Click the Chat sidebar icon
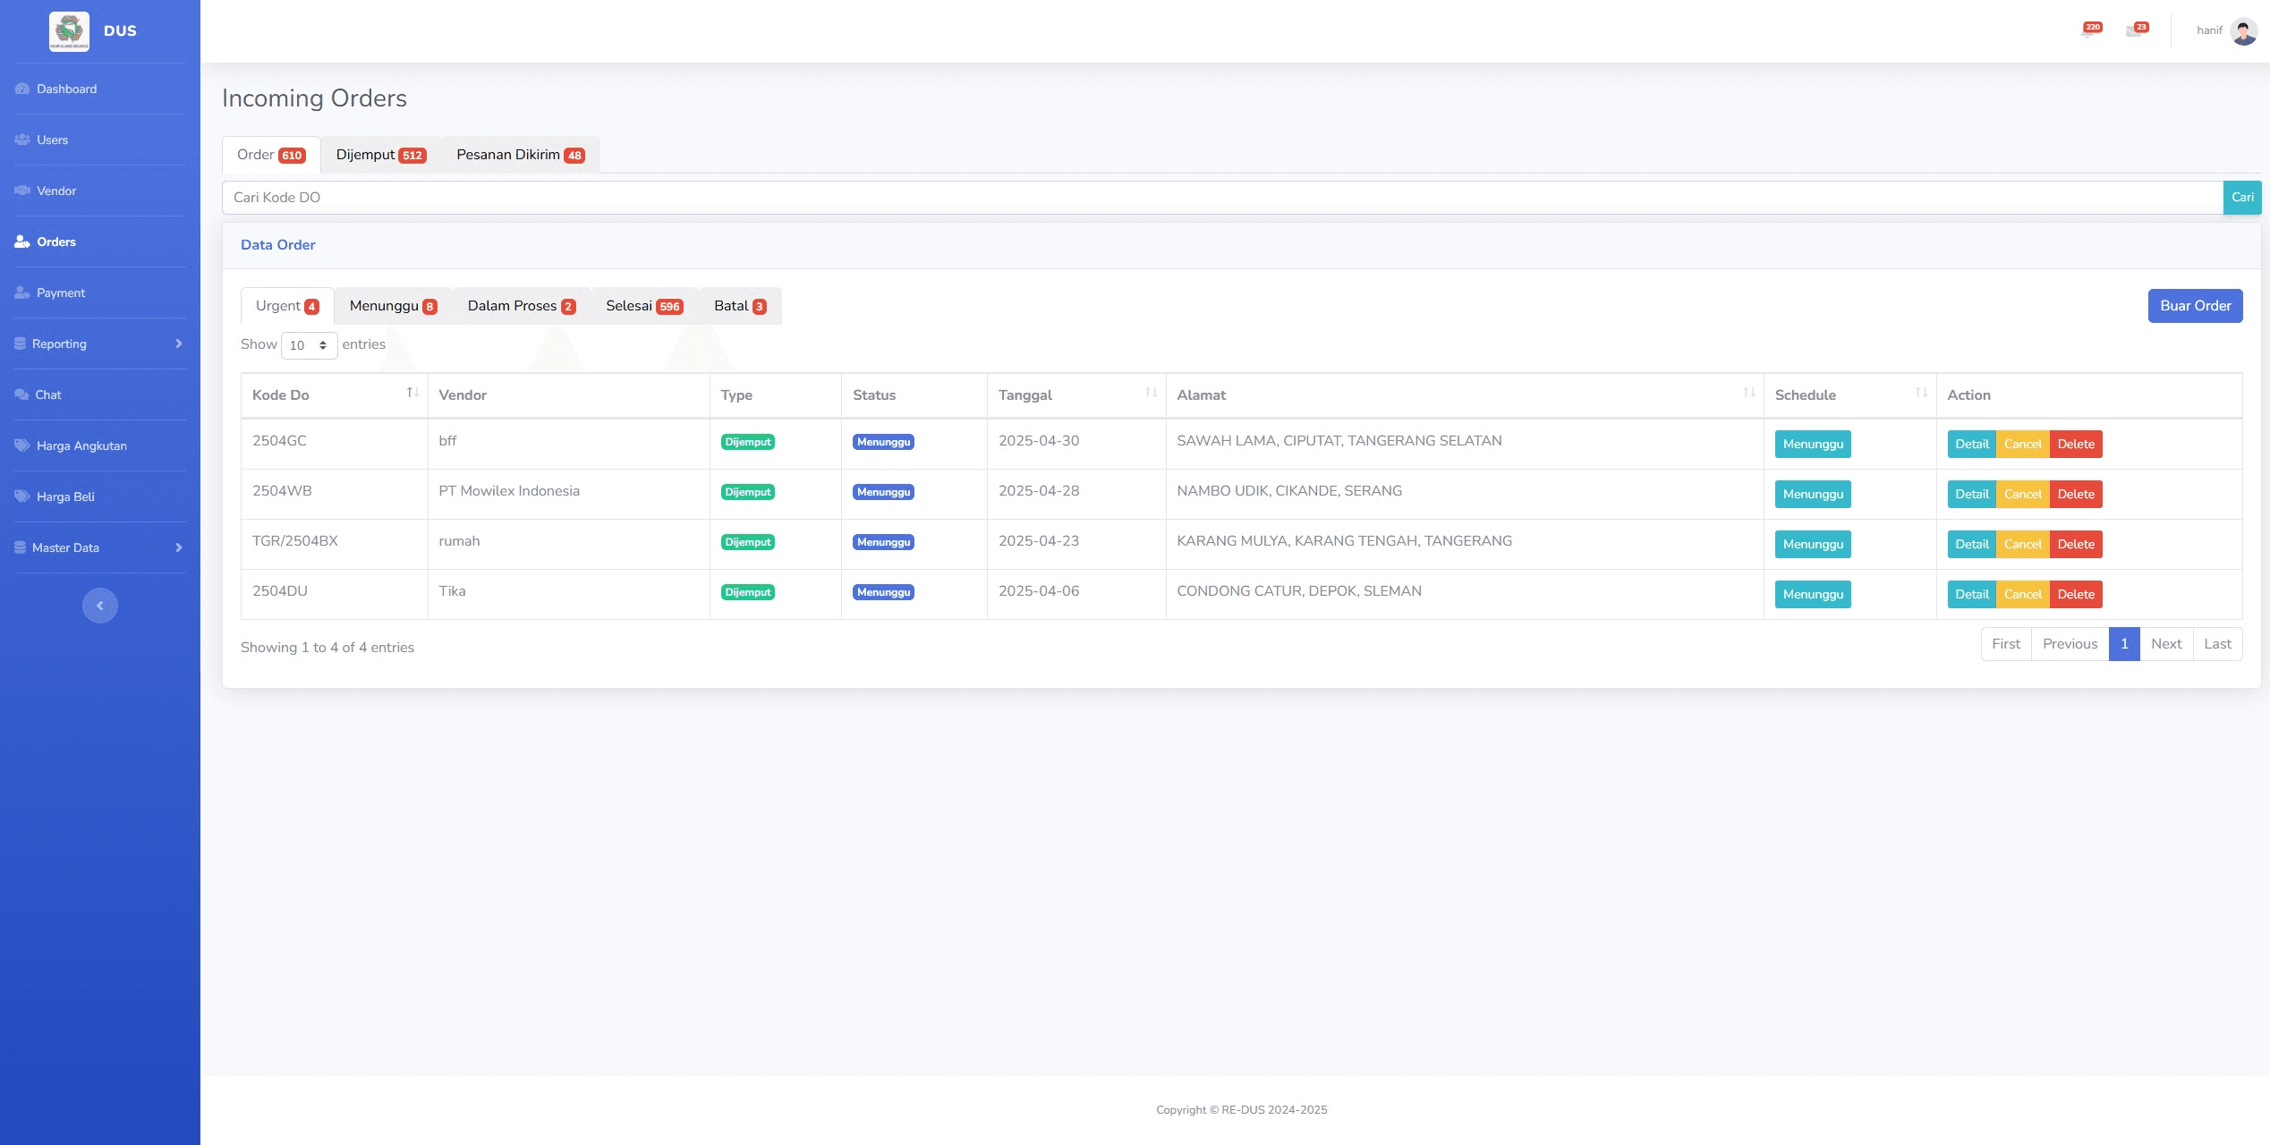 [21, 394]
